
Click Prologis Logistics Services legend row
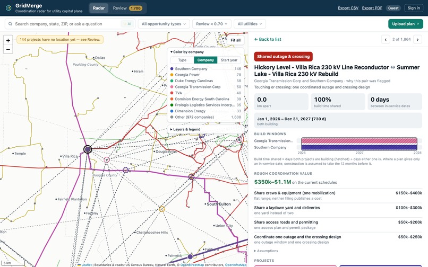pos(206,105)
